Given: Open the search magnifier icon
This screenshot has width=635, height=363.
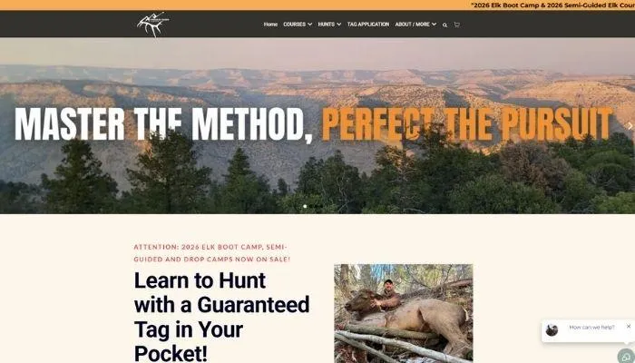Looking at the screenshot, I should pyautogui.click(x=444, y=25).
